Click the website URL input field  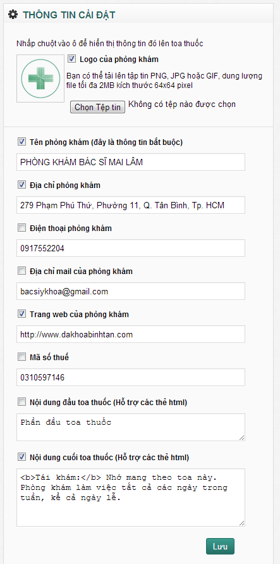[131, 334]
